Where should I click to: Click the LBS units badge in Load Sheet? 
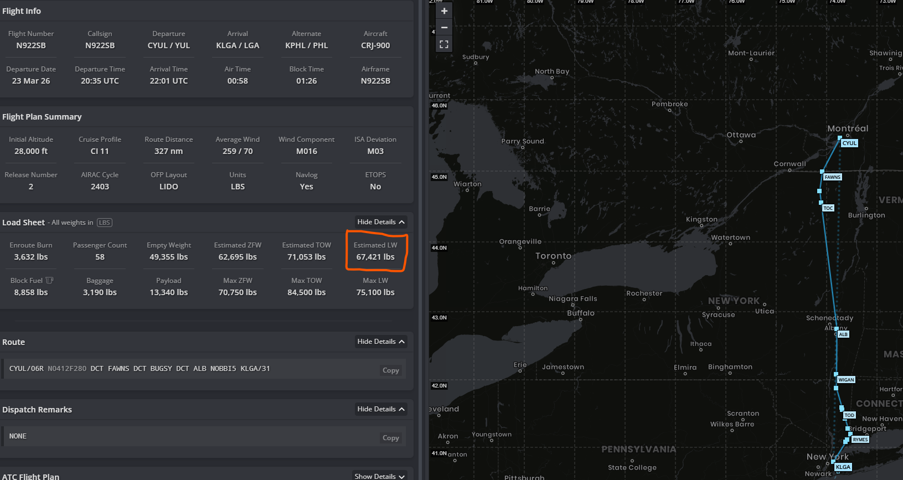[105, 223]
